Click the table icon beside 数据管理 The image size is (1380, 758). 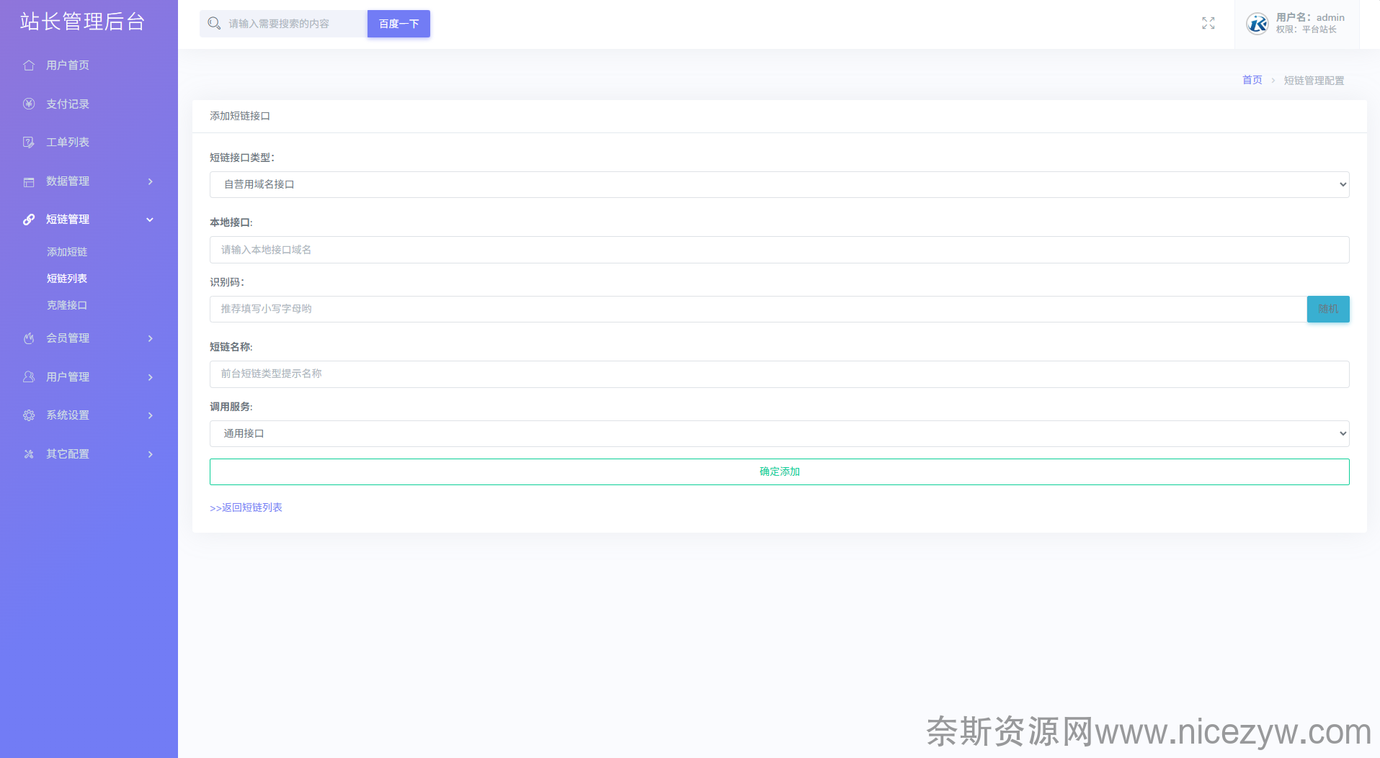pos(29,181)
